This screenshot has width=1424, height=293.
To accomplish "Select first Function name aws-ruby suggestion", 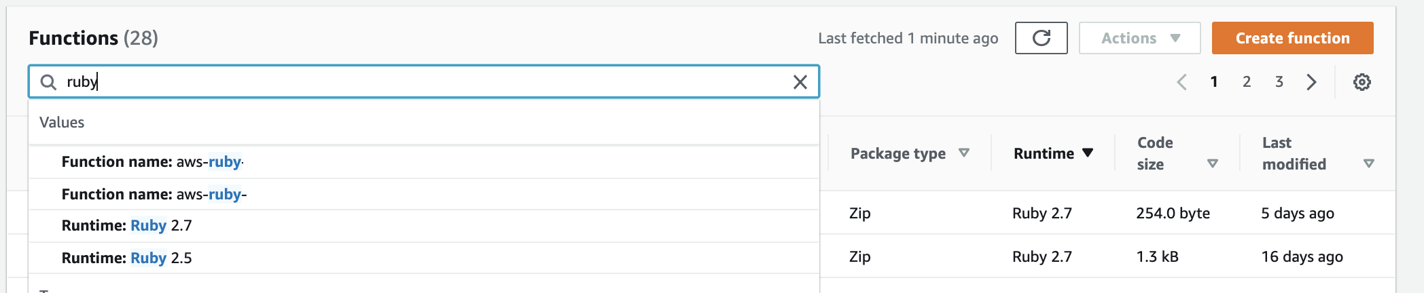I will coord(423,162).
